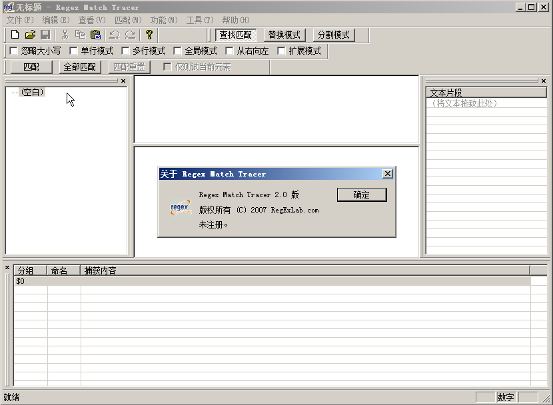
Task: Switch to 替换模式 mode
Action: (x=284, y=35)
